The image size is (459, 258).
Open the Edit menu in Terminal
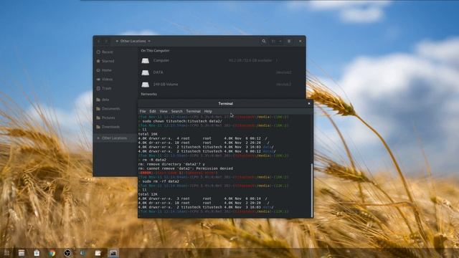click(x=153, y=112)
